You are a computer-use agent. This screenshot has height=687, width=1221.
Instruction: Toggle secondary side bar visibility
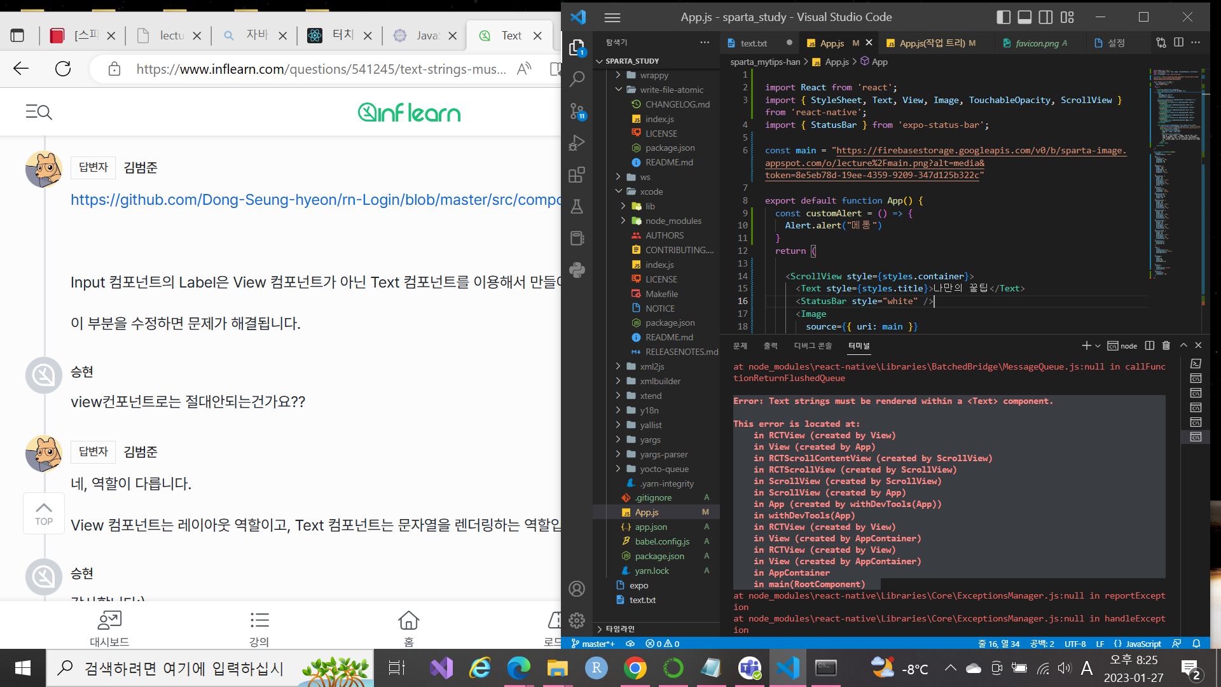pos(1045,17)
